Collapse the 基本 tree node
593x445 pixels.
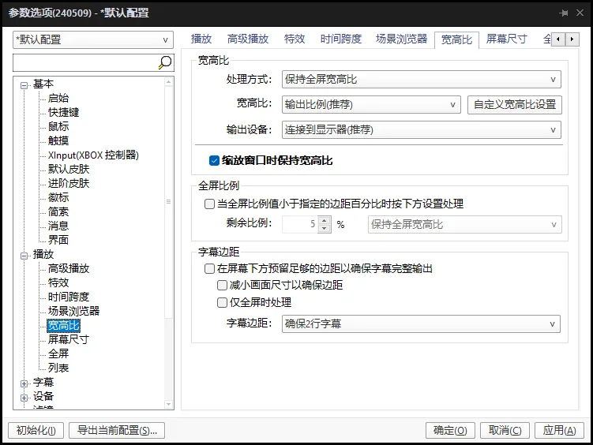point(24,85)
